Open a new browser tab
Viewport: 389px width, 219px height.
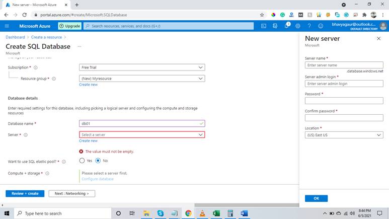point(76,5)
